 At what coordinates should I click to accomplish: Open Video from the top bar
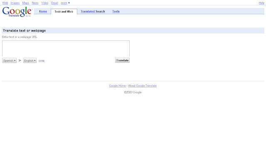click(44, 3)
